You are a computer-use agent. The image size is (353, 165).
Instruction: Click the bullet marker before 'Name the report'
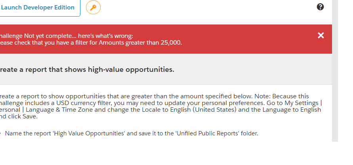(1, 134)
